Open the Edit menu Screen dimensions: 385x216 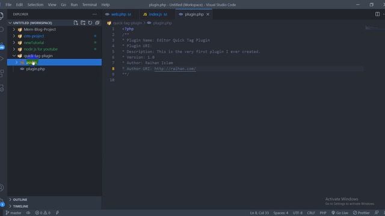(19, 5)
